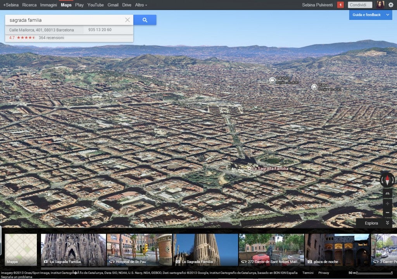Go to +Sebina in top bar
The height and width of the screenshot is (279, 397).
point(11,5)
